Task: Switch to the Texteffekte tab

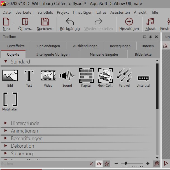Action: click(x=16, y=46)
